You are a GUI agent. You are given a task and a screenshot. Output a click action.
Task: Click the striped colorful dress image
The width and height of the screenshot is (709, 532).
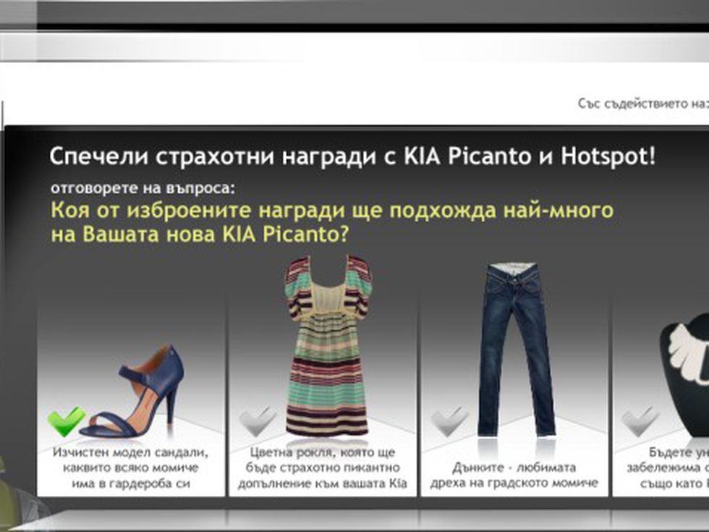pos(328,346)
